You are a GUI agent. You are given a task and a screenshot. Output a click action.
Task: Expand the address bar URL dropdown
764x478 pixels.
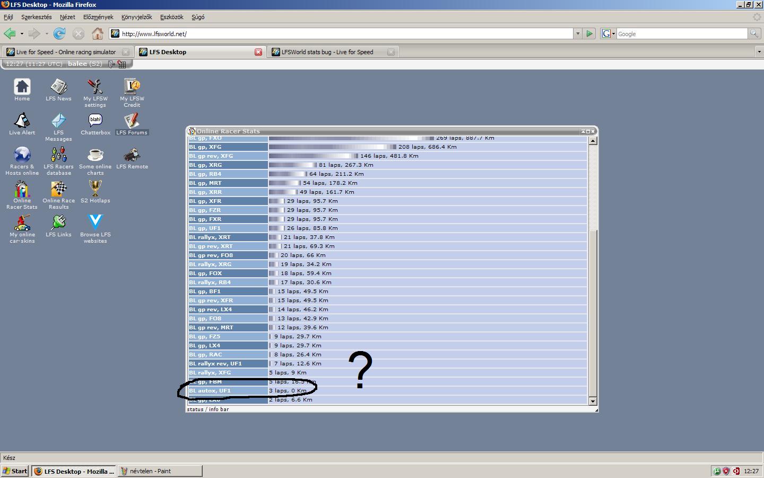(578, 34)
